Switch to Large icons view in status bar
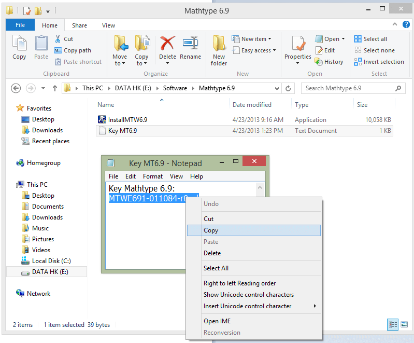The width and height of the screenshot is (414, 343). coord(404,324)
